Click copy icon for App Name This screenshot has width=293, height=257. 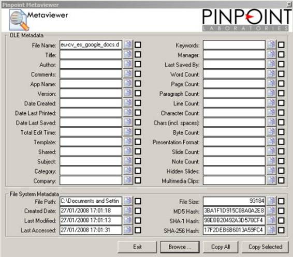pos(128,84)
